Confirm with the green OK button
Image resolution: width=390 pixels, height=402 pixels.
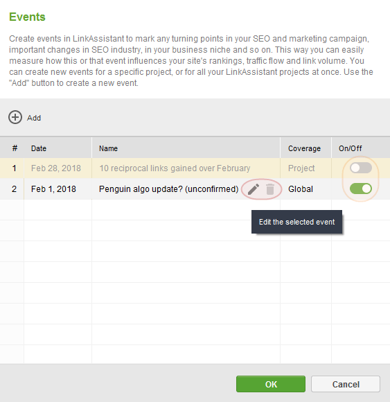click(x=271, y=384)
